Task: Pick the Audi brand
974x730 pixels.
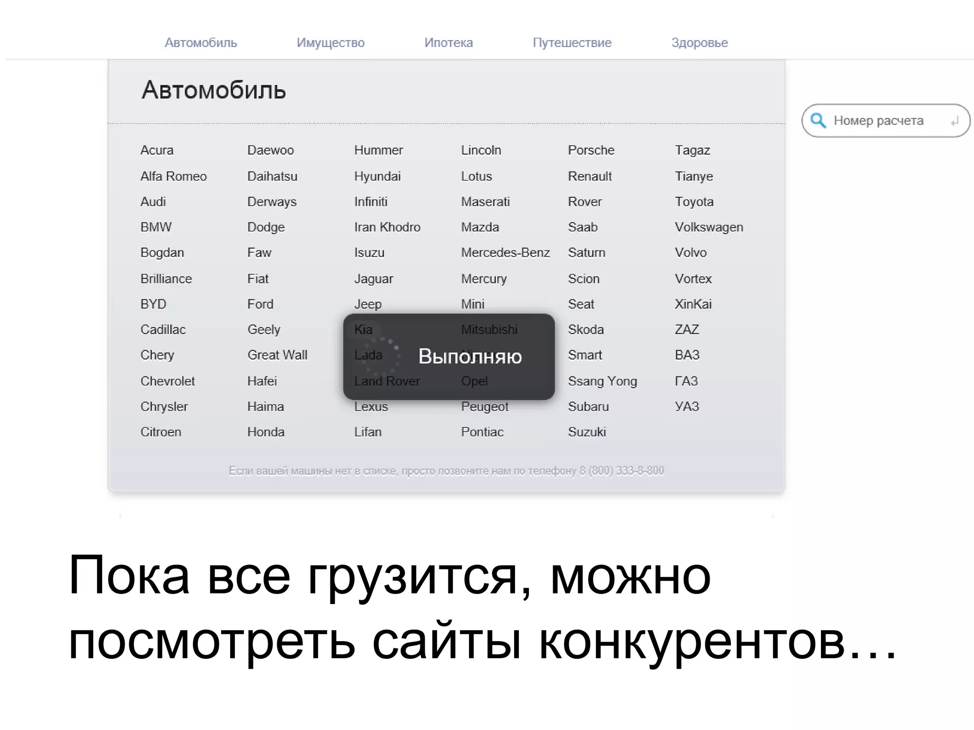Action: [x=153, y=202]
